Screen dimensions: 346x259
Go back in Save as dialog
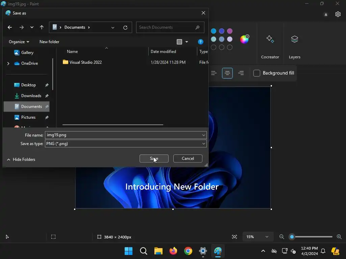10,27
